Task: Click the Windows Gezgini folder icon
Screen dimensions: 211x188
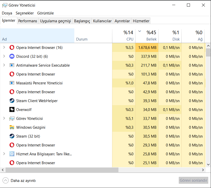Action: tap(12, 127)
